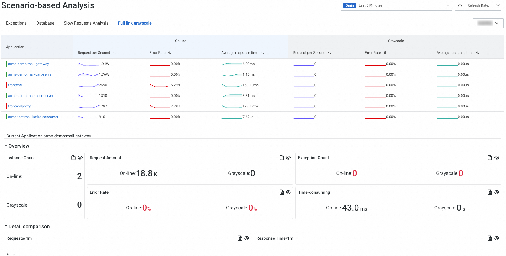Switch to the Slow Requests Analysis tab

tap(86, 23)
